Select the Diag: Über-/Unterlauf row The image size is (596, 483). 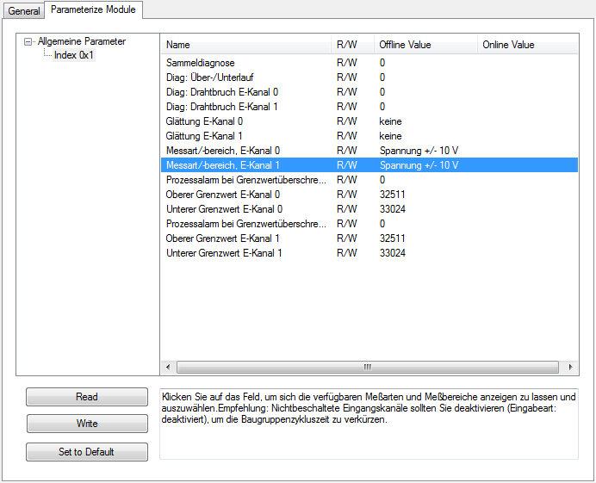point(369,77)
